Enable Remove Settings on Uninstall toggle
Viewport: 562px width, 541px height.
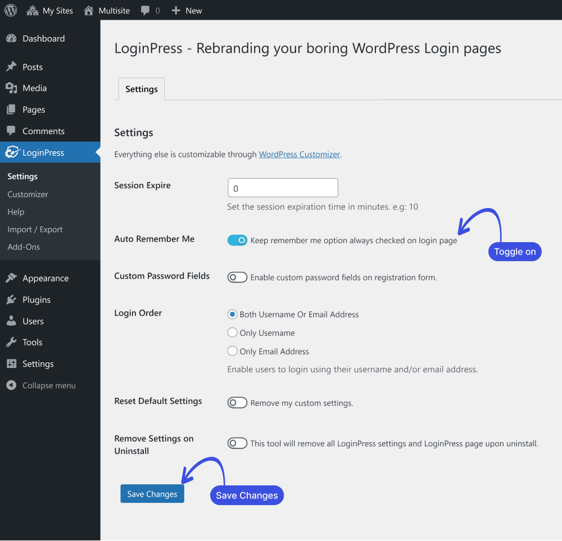coord(237,443)
